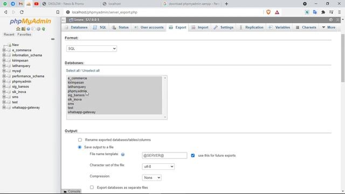Click the main page vertical scrollbar
The height and width of the screenshot is (194, 345).
pos(343,58)
